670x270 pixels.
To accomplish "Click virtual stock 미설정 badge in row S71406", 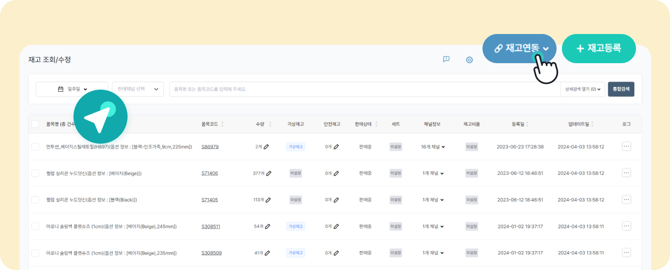I will pos(296,173).
